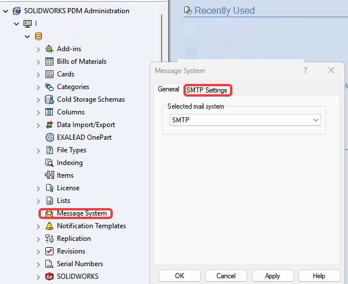The height and width of the screenshot is (284, 348).
Task: Expand the Cards node
Action: click(x=39, y=75)
